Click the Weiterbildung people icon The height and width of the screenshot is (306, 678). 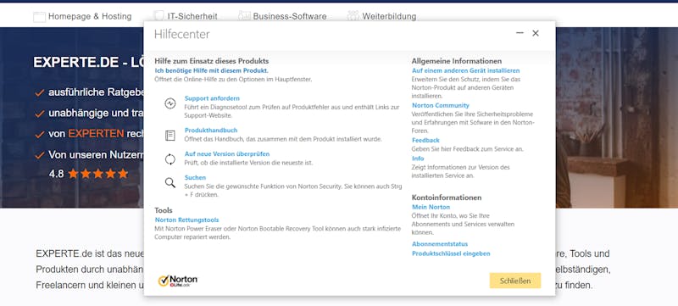click(353, 16)
